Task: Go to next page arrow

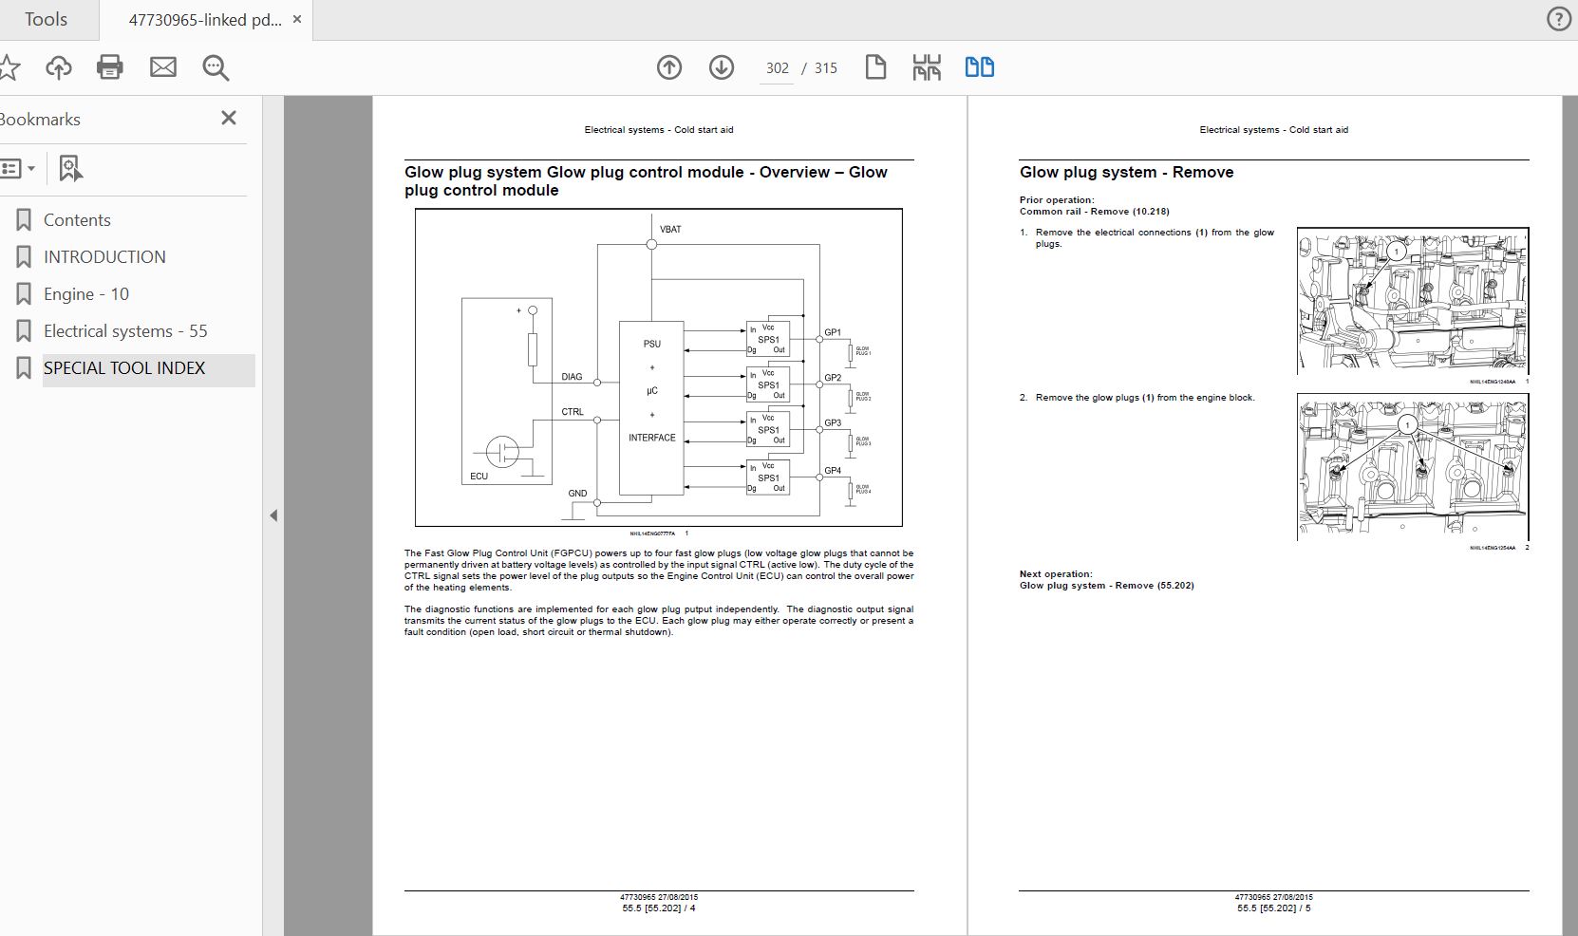Action: pyautogui.click(x=722, y=67)
